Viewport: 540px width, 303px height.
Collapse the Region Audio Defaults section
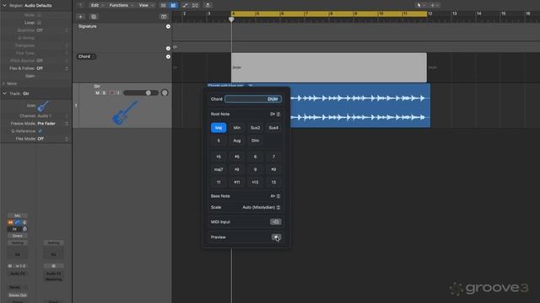(4, 6)
